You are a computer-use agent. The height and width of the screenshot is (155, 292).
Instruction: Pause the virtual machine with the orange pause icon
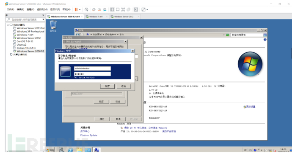tap(76, 9)
